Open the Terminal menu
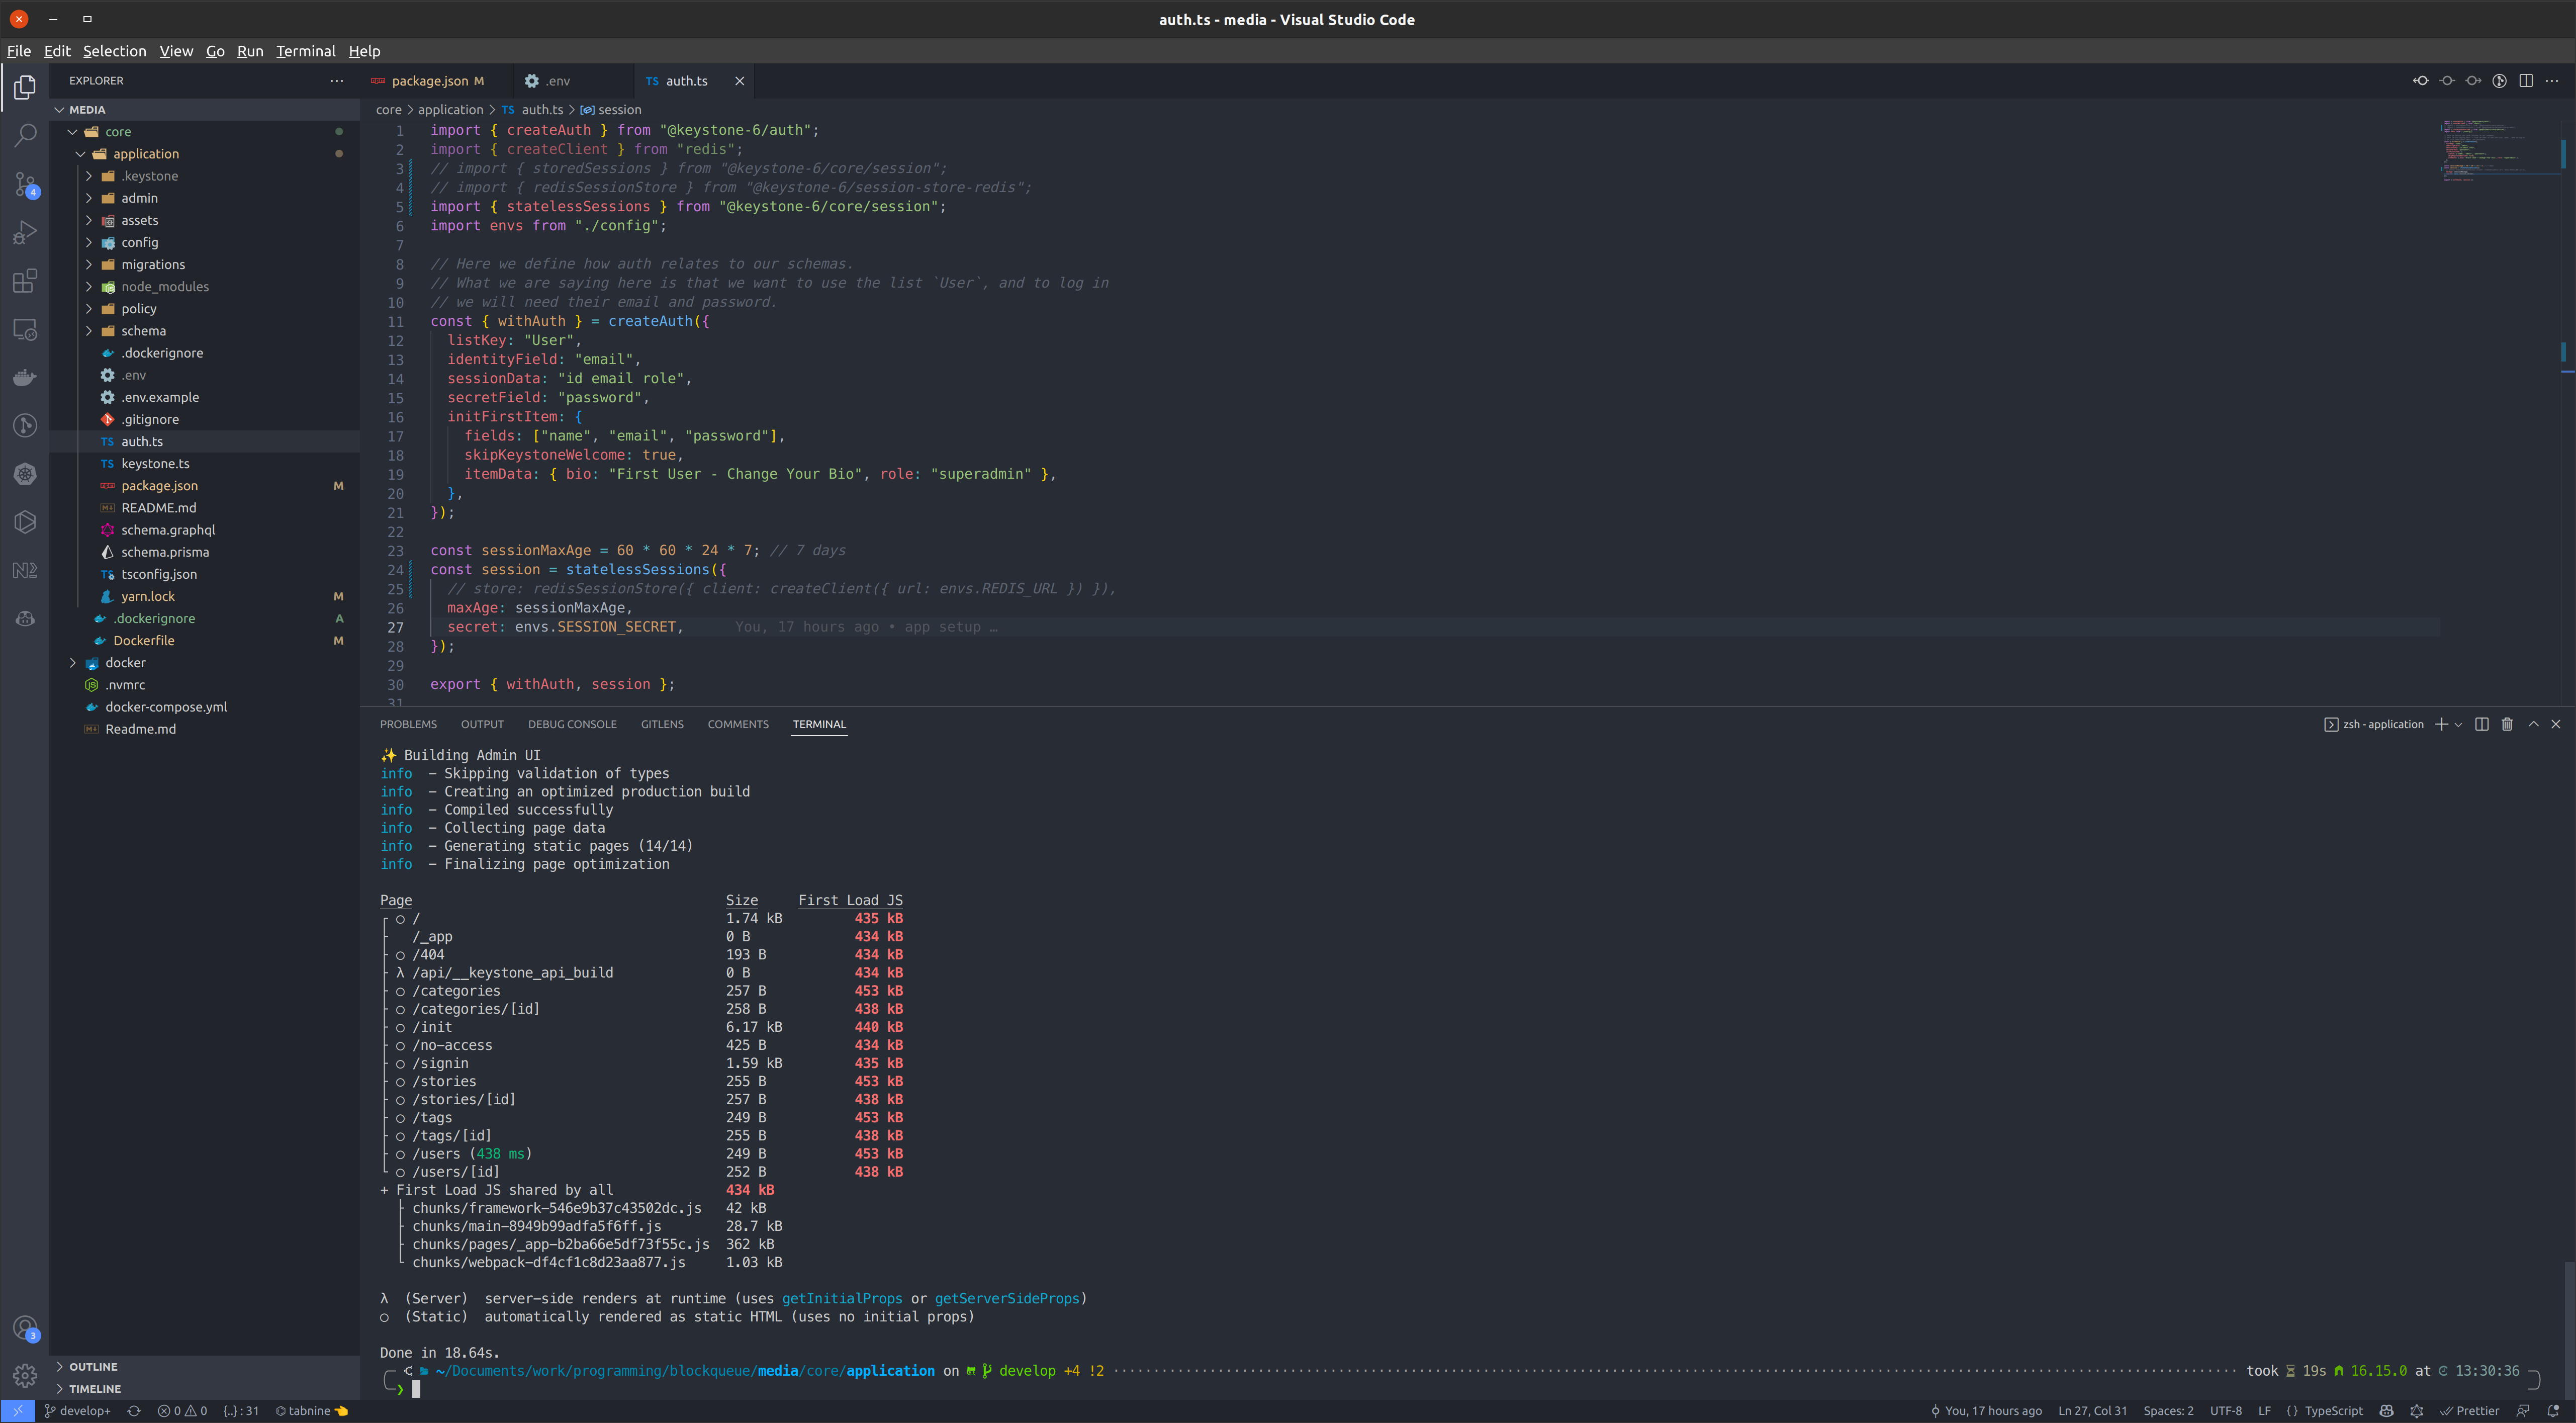Image resolution: width=2576 pixels, height=1423 pixels. pos(306,51)
